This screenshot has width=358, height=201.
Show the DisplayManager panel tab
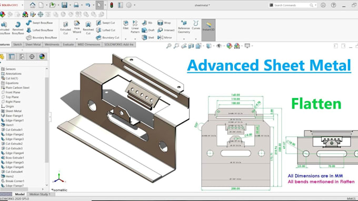point(42,57)
